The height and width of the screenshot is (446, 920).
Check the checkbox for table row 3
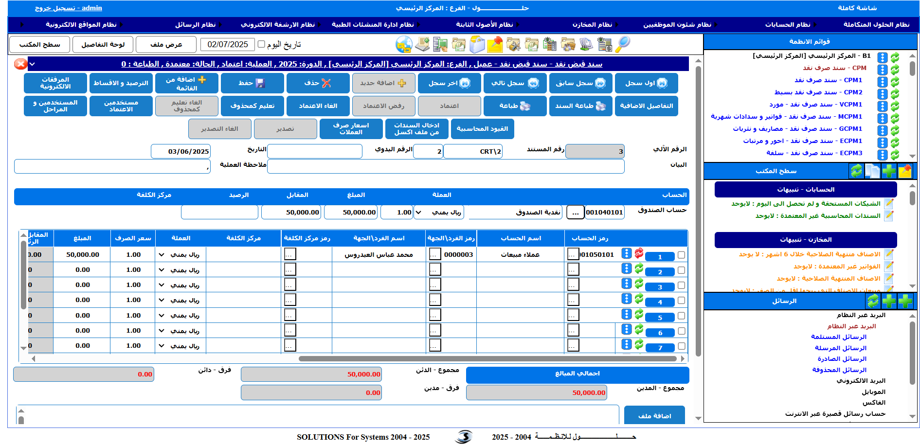(681, 285)
